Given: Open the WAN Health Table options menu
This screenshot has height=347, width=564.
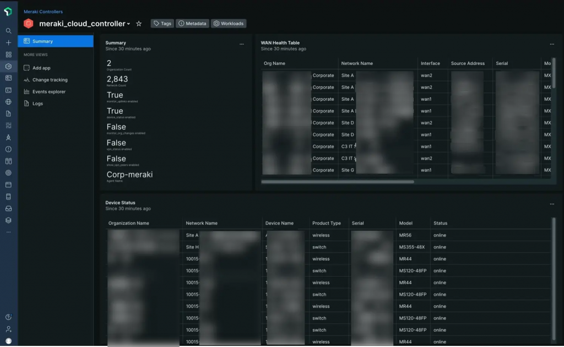Looking at the screenshot, I should tap(552, 44).
